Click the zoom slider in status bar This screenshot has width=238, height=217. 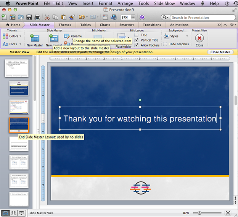coord(199,213)
